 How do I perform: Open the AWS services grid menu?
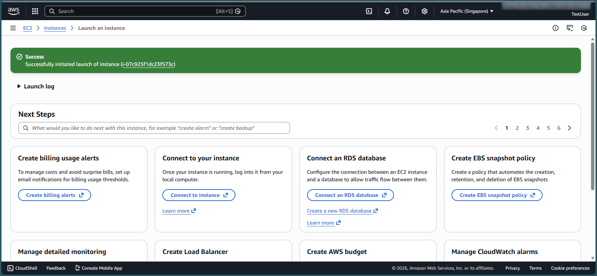pyautogui.click(x=35, y=11)
